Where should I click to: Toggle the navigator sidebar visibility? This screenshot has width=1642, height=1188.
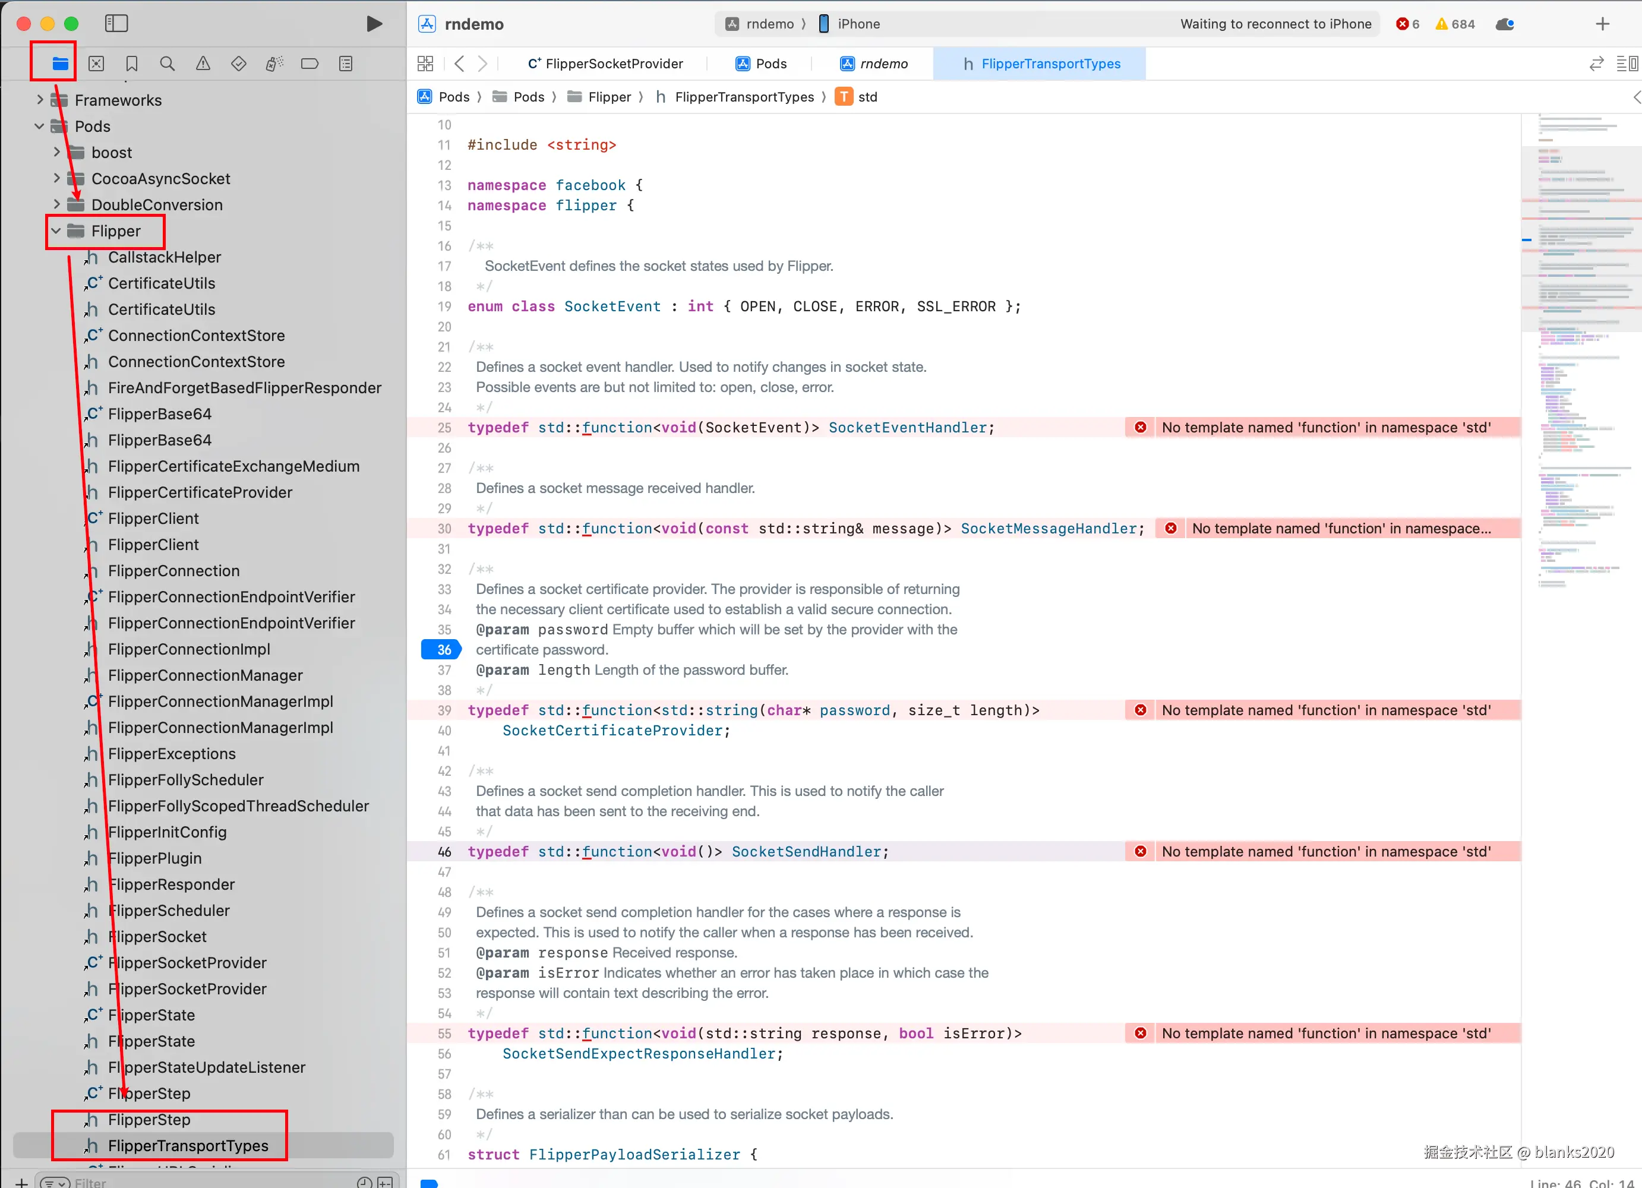[116, 24]
